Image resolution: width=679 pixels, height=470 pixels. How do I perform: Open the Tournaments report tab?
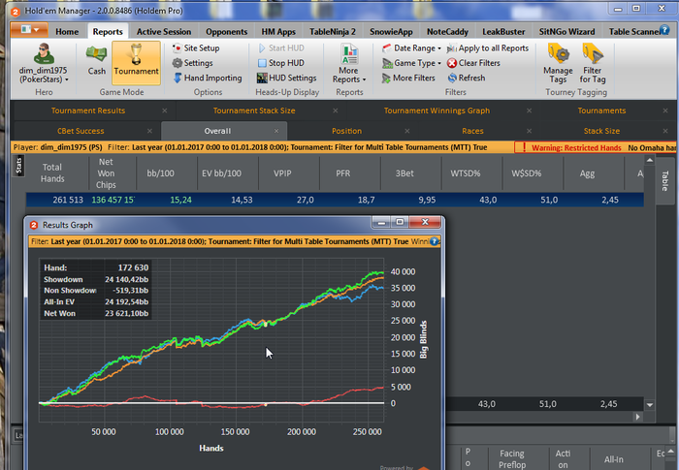pyautogui.click(x=601, y=110)
